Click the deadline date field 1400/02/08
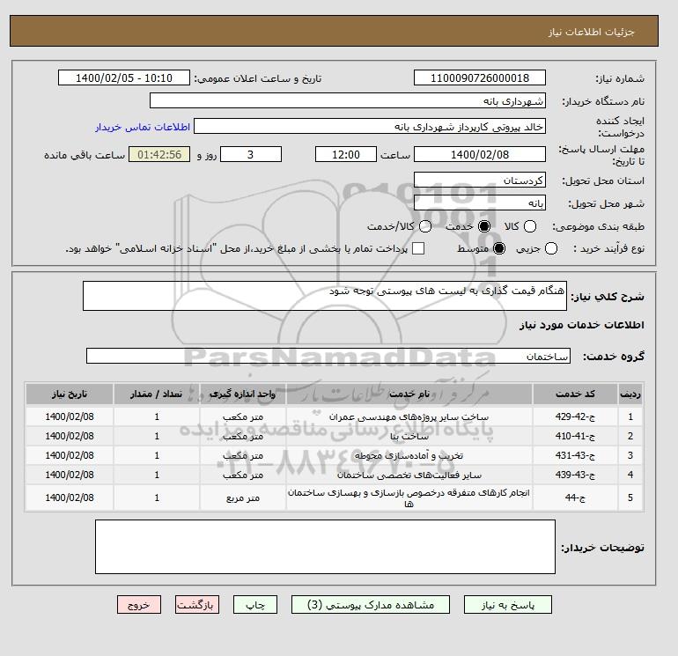Screen dimensions: 678x656 [480, 154]
